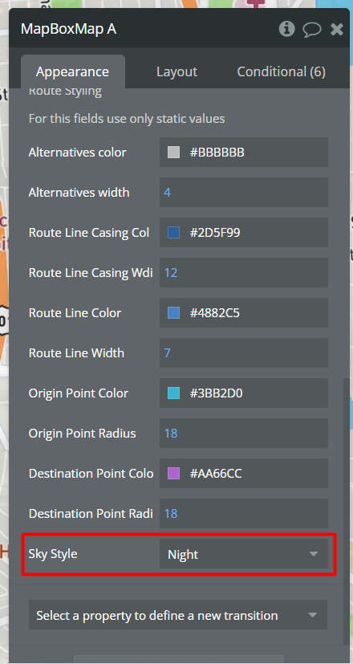Close the MapBoxMap A property panel
Viewport: 353px width, 664px height.
tap(337, 29)
